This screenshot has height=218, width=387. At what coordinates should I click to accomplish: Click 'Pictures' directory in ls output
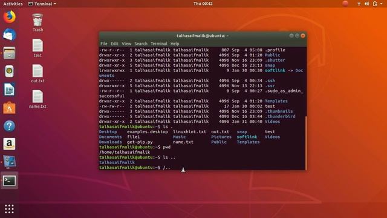(x=221, y=137)
